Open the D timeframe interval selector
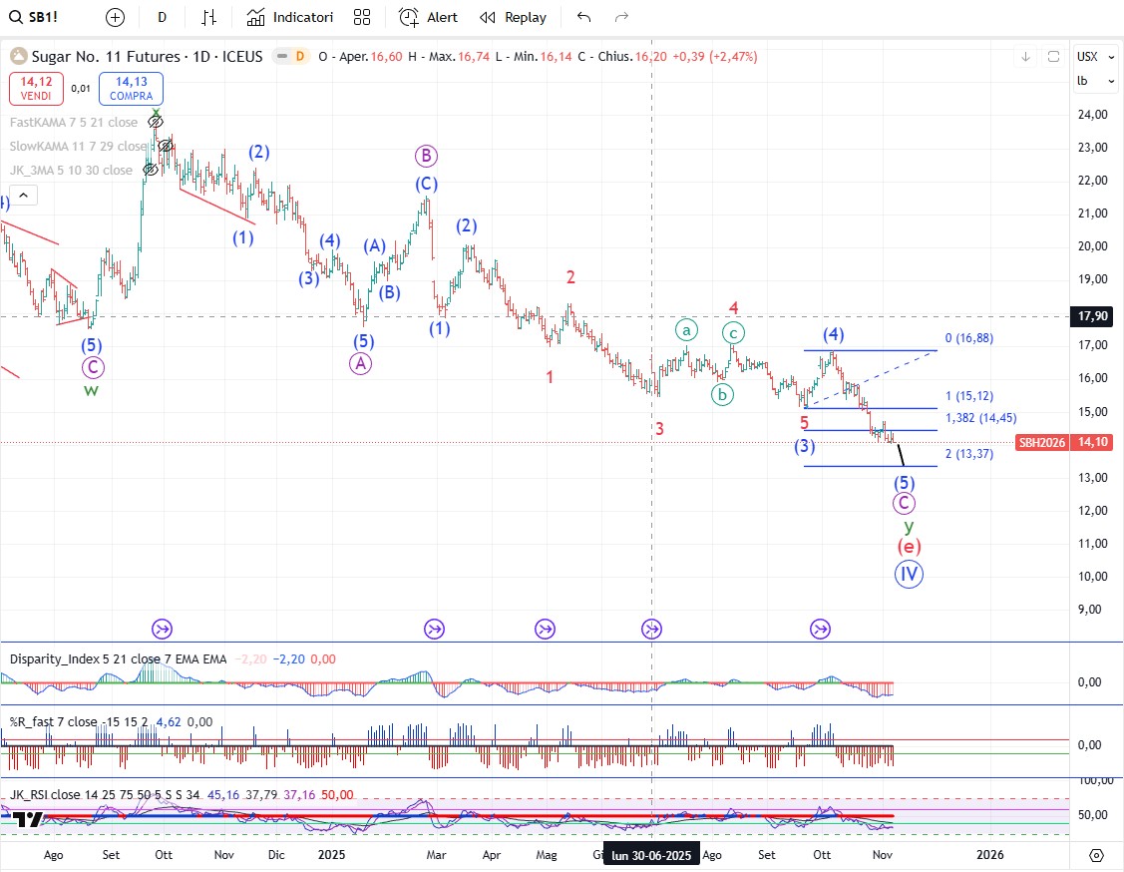The height and width of the screenshot is (872, 1124). tap(163, 17)
